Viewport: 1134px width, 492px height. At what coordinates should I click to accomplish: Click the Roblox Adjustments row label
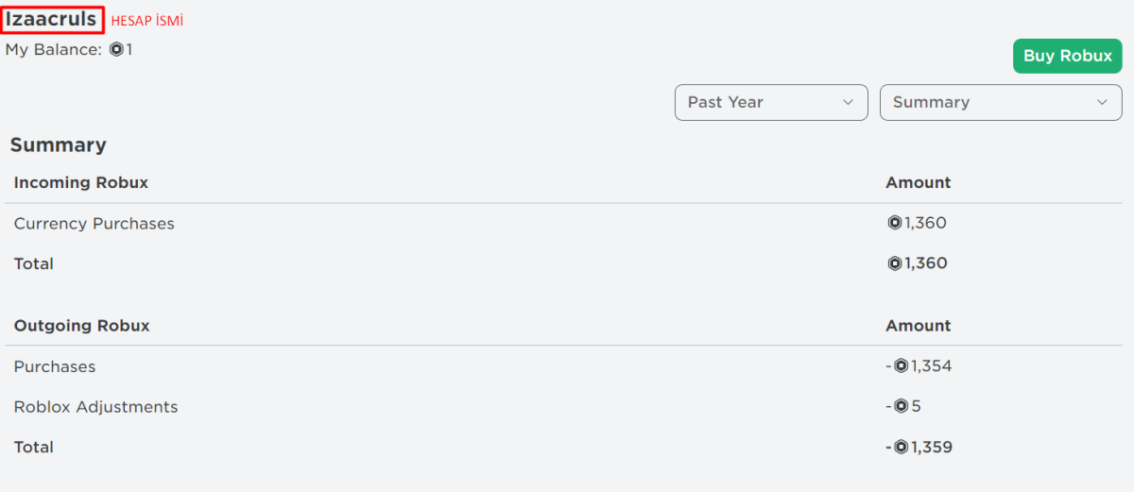click(95, 407)
